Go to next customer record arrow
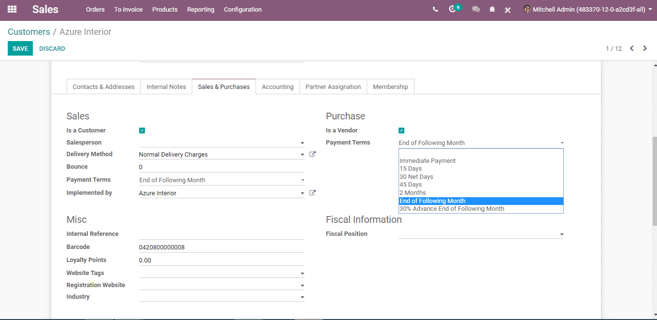 (x=645, y=48)
